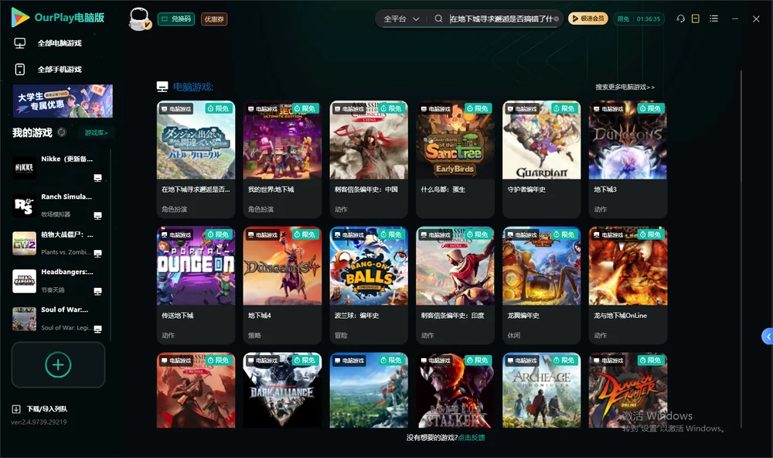Screen dimensions: 773x458
Task: Click the yellow mini-window icon
Action: (696, 19)
